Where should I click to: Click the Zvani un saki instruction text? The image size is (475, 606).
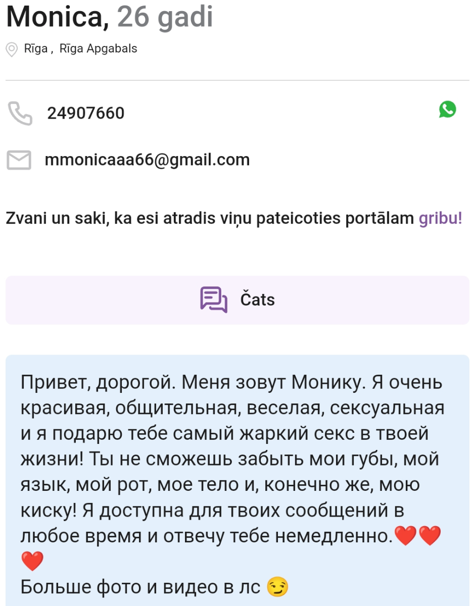tap(234, 218)
